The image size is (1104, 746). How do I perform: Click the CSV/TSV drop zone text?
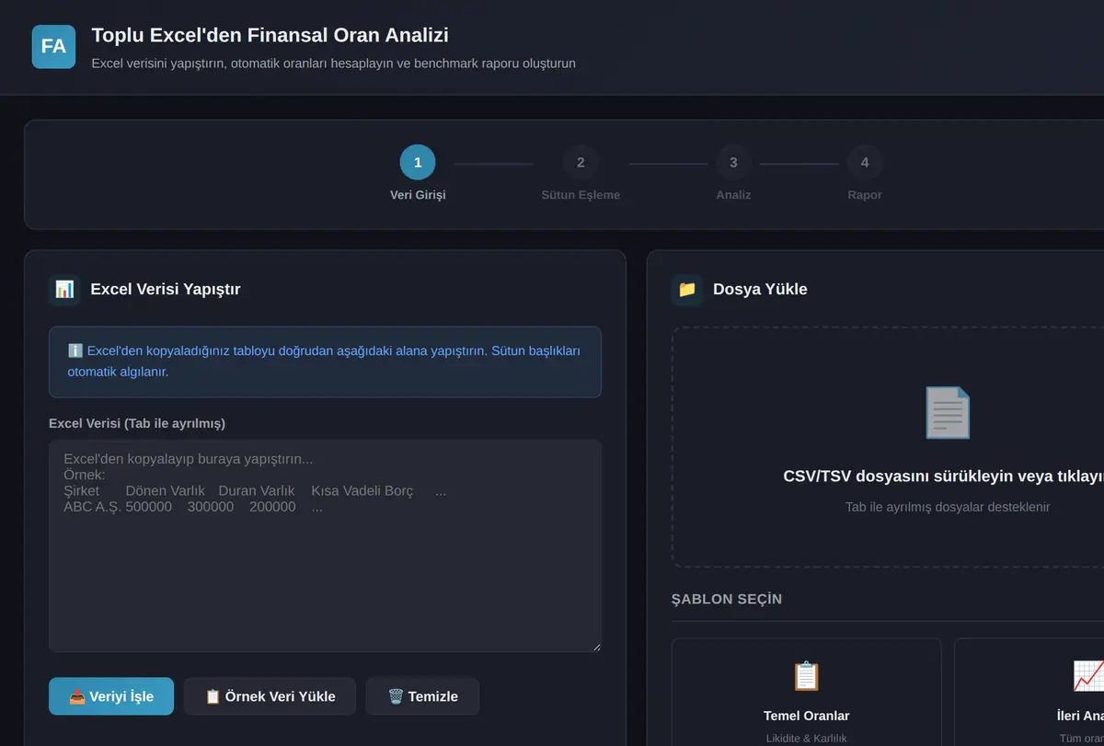tap(943, 476)
